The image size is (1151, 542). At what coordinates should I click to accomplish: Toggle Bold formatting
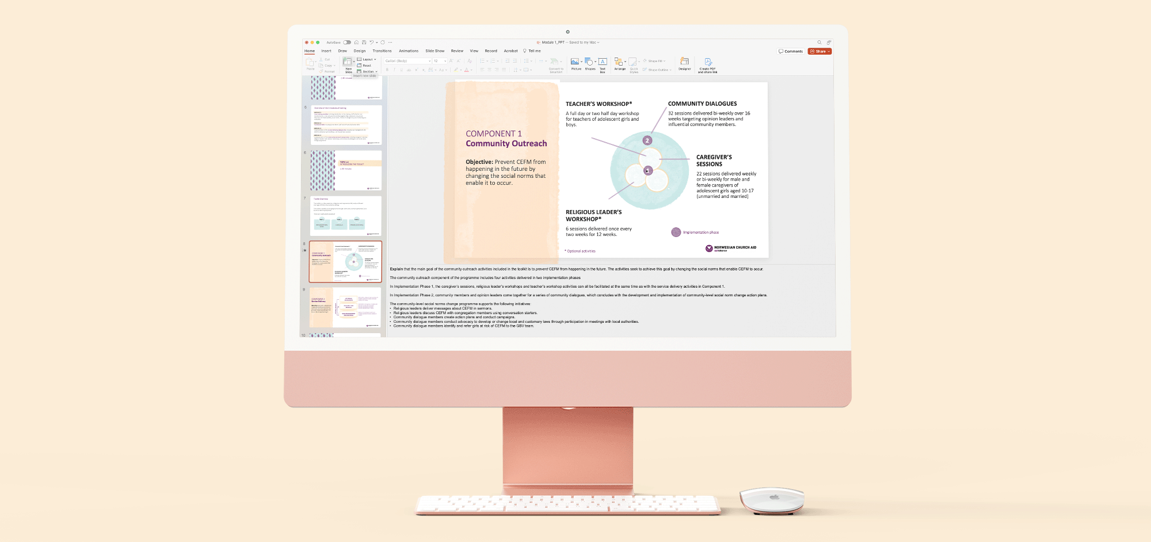[x=387, y=70]
